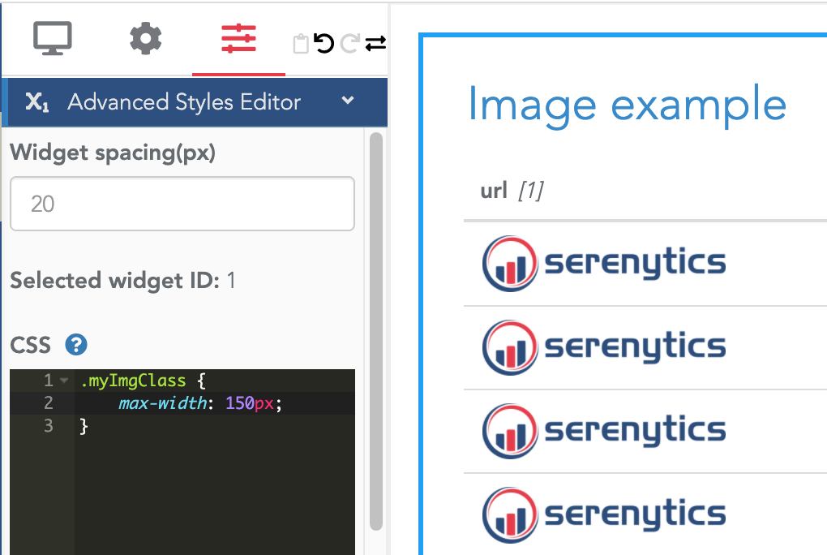Viewport: 827px width, 555px height.
Task: Click the second serenytics logo image
Action: (604, 347)
